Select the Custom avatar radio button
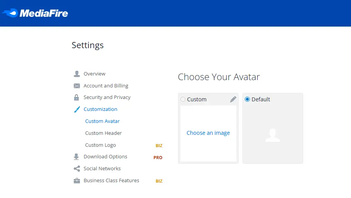This screenshot has height=198, width=351. point(183,99)
